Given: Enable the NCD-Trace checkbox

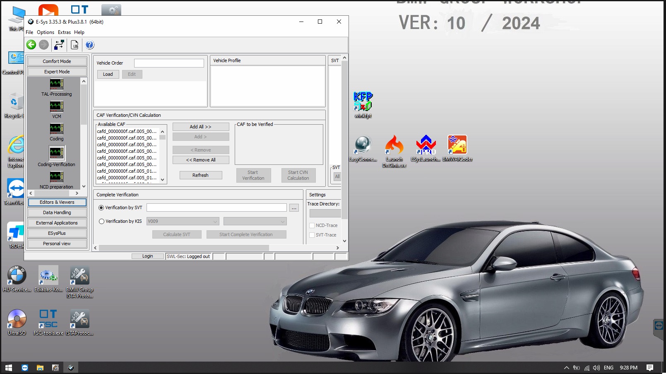Looking at the screenshot, I should (x=312, y=225).
